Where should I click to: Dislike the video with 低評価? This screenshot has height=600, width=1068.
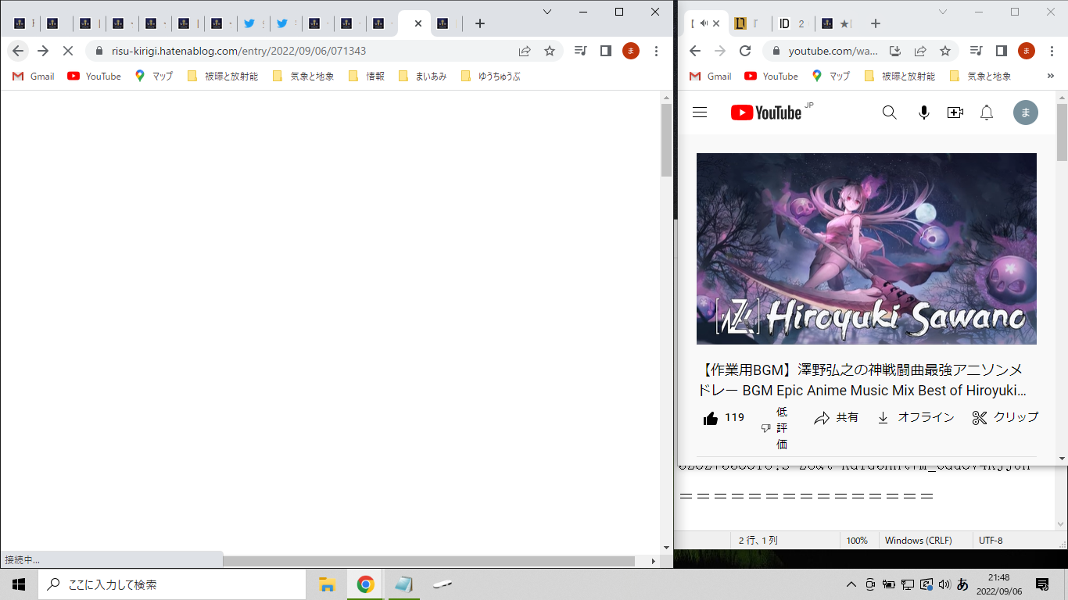(775, 428)
